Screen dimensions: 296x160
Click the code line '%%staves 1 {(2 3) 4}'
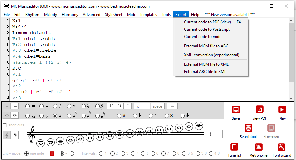coord(42,62)
